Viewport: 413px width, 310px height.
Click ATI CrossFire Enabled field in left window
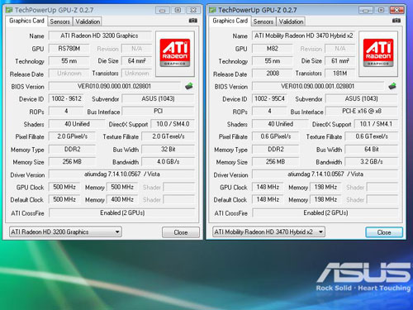122,212
